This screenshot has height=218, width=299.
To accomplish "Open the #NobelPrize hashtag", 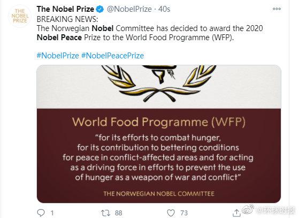I will pos(58,56).
